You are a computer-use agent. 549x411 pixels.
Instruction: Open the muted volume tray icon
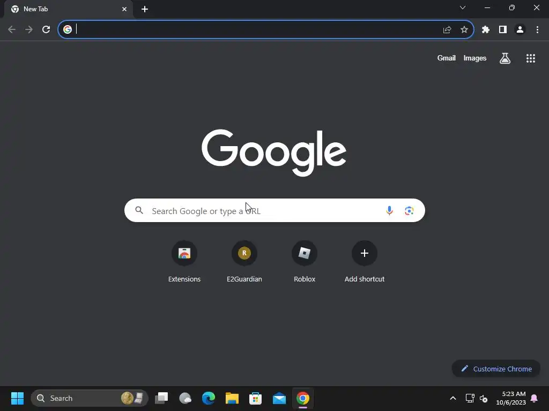(x=484, y=398)
